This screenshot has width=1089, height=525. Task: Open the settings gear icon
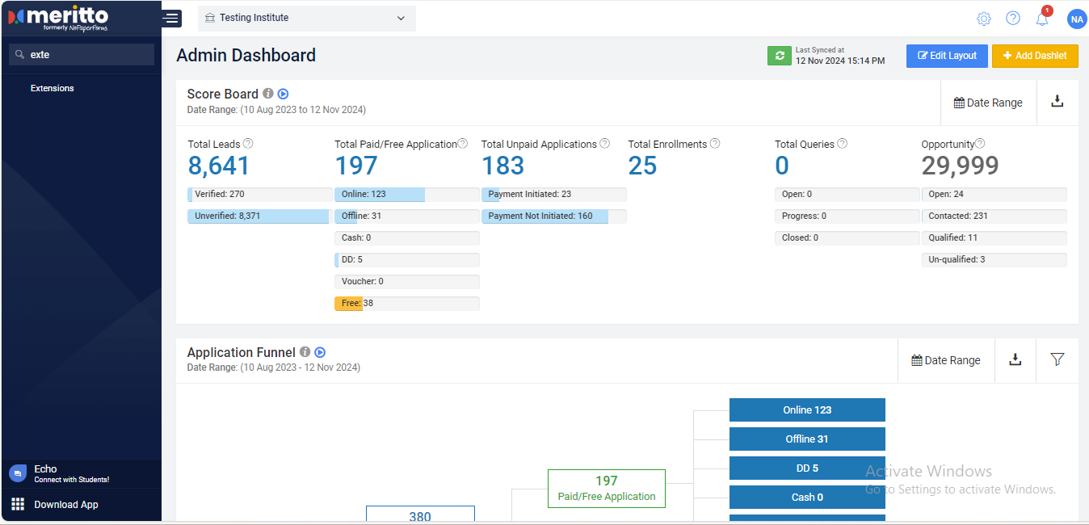click(983, 19)
